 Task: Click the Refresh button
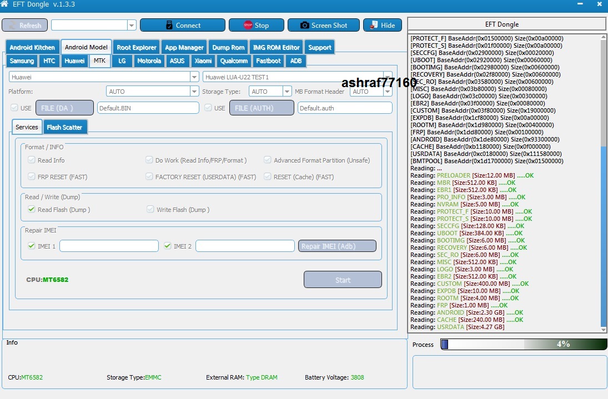pyautogui.click(x=25, y=25)
